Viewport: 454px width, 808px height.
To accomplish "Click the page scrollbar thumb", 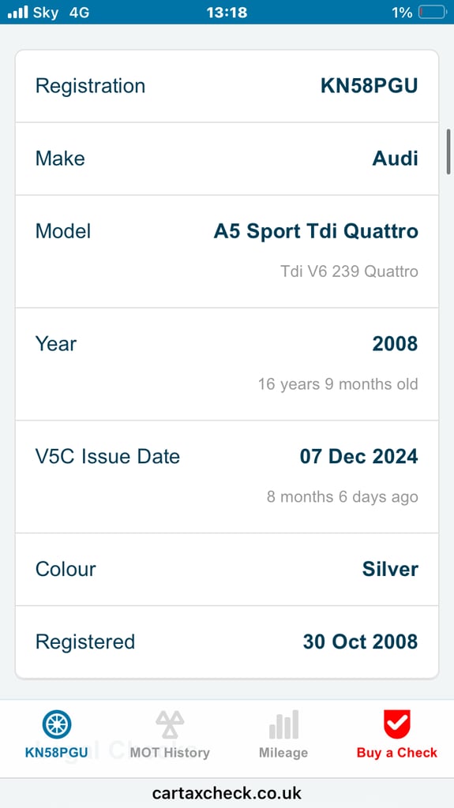I will tap(448, 151).
